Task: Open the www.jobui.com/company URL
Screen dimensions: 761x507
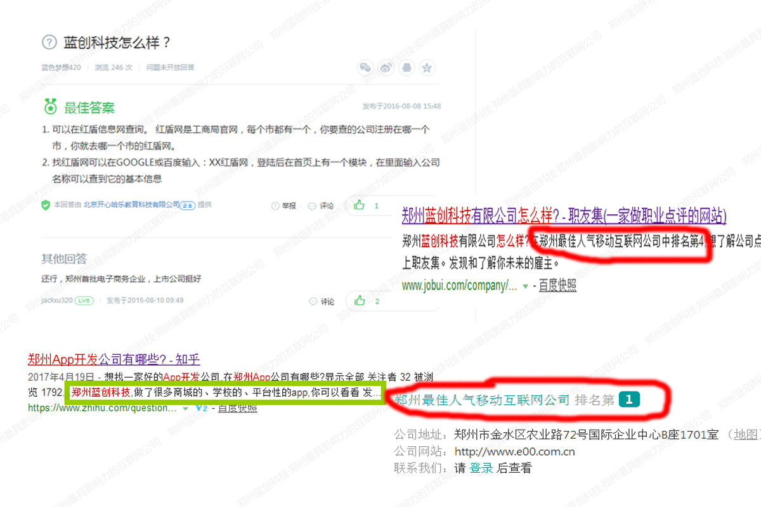Action: [459, 286]
